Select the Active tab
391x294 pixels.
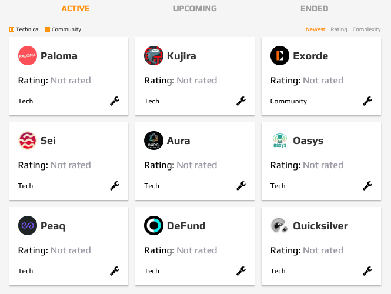[x=76, y=8]
